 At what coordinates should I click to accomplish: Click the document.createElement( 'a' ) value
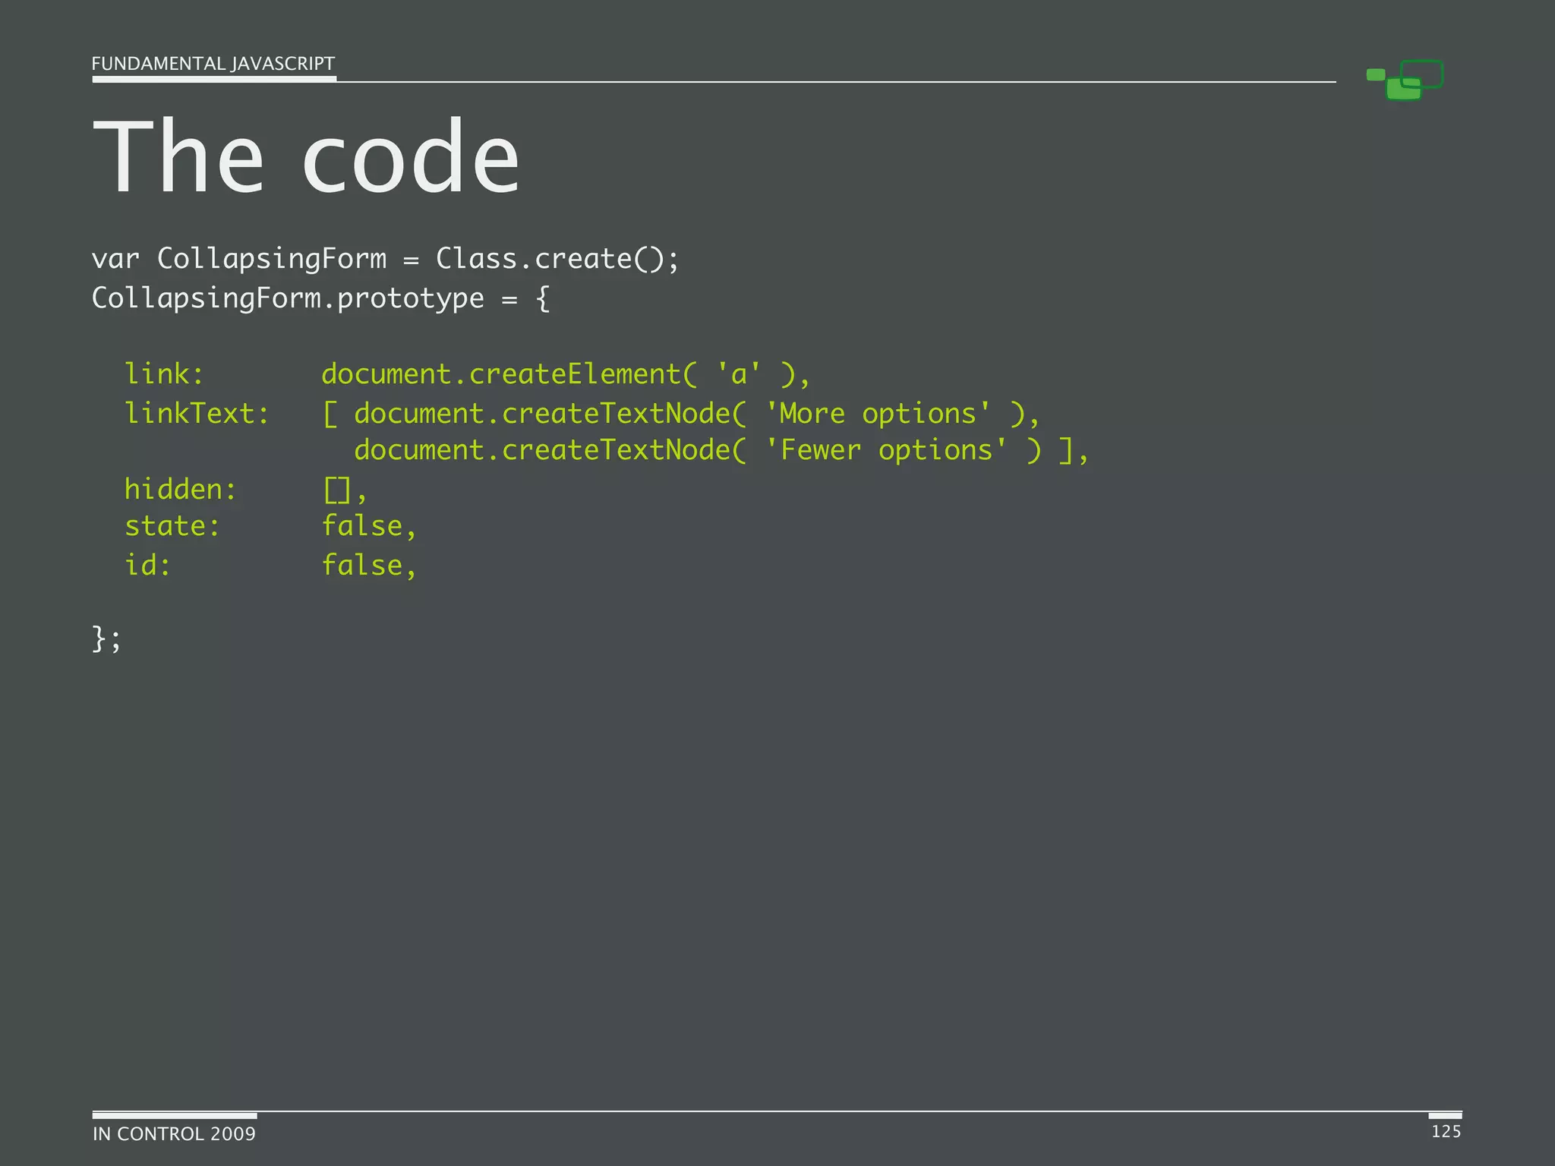pyautogui.click(x=566, y=374)
